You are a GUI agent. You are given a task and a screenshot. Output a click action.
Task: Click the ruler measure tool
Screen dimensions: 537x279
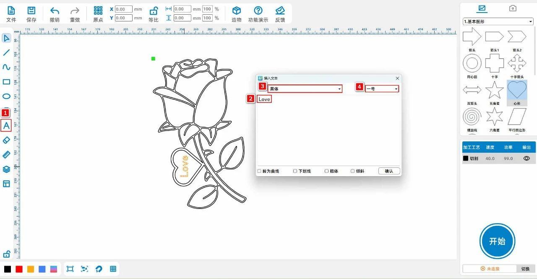tap(6, 155)
